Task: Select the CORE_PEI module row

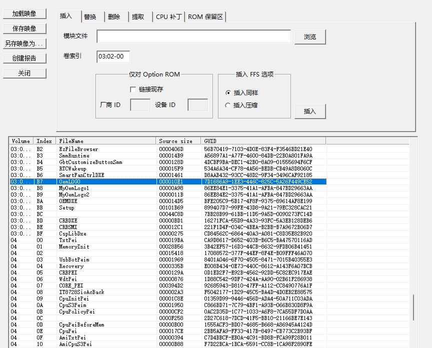Action: [168, 285]
